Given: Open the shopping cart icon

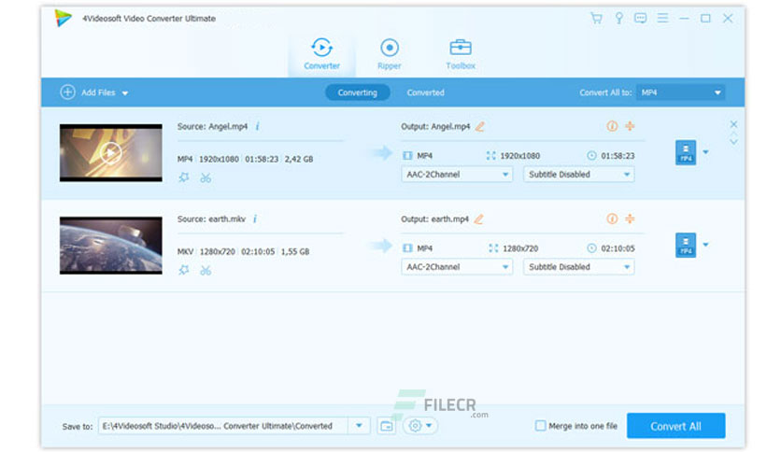Looking at the screenshot, I should (x=596, y=19).
